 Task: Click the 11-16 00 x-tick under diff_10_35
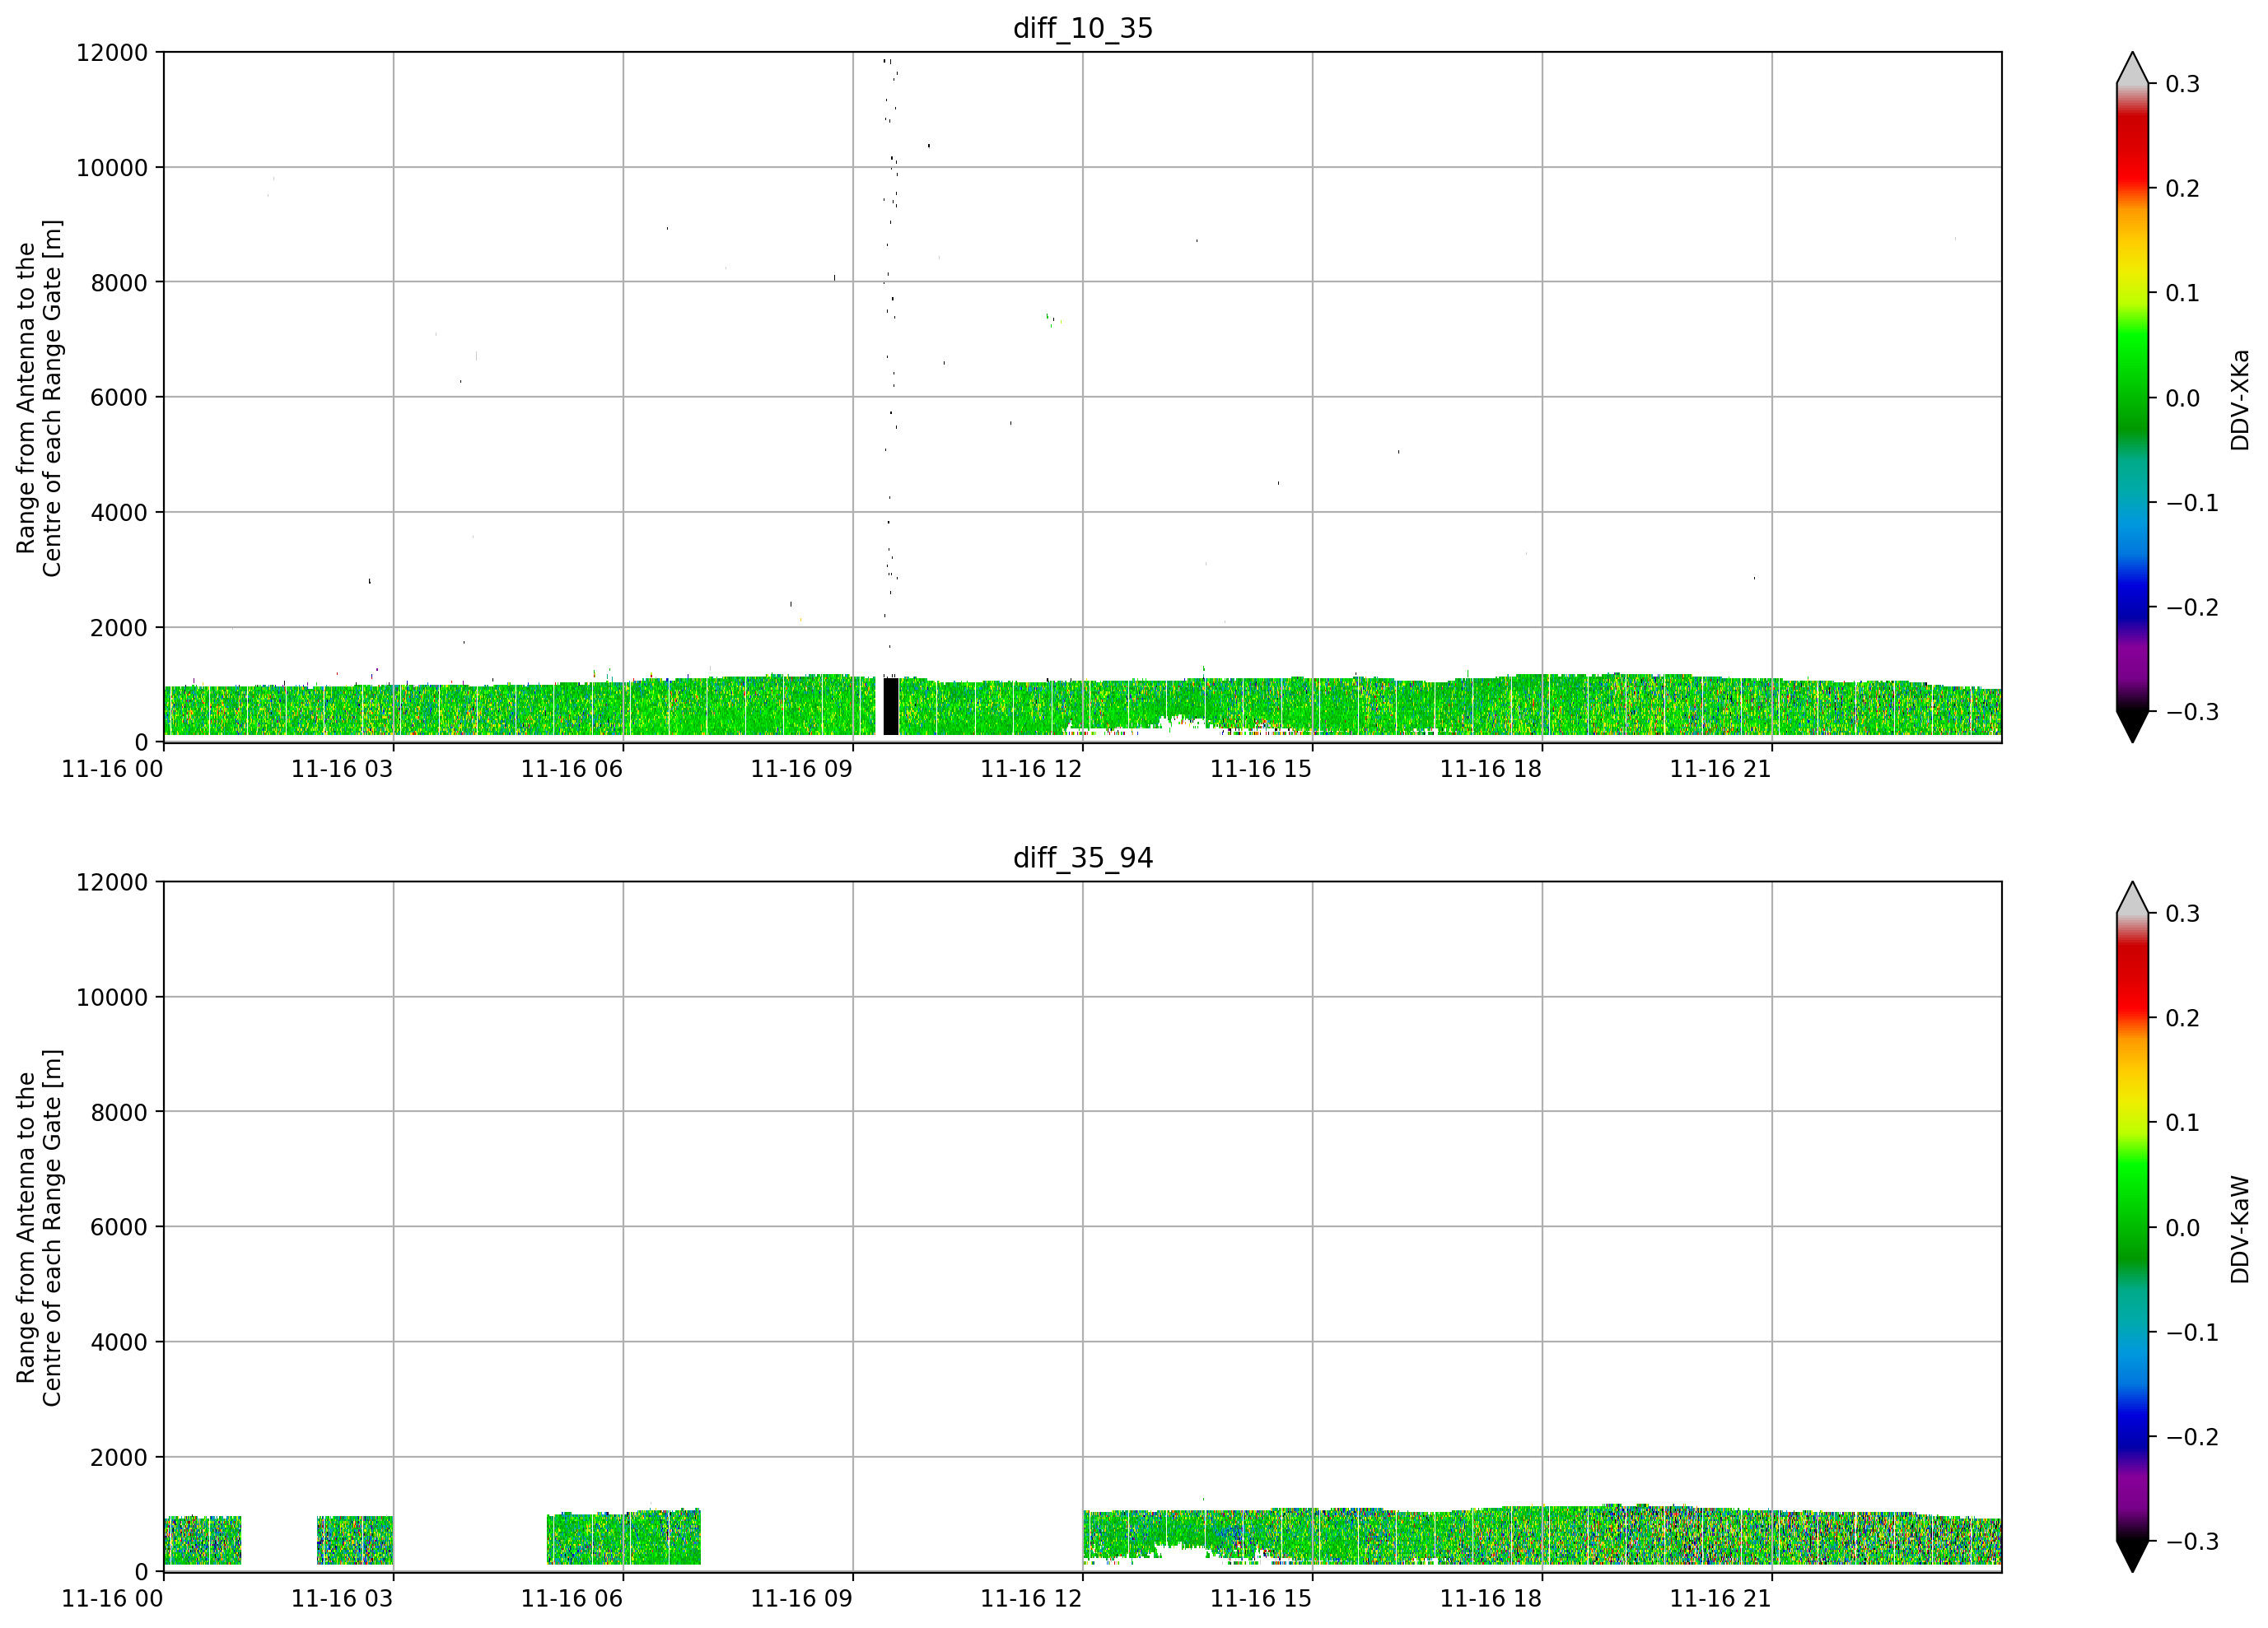pos(113,769)
